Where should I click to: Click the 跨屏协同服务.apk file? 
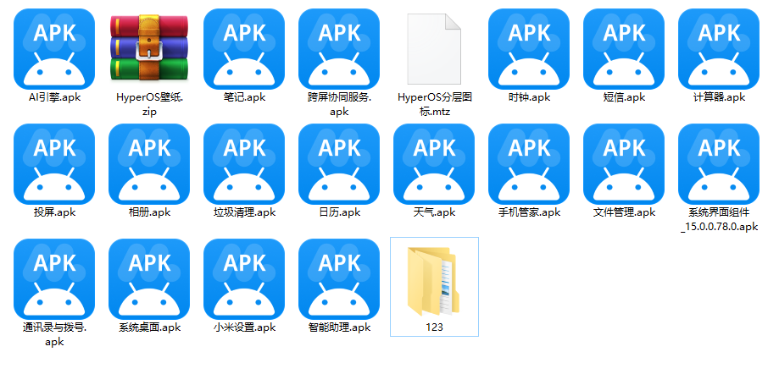[339, 48]
